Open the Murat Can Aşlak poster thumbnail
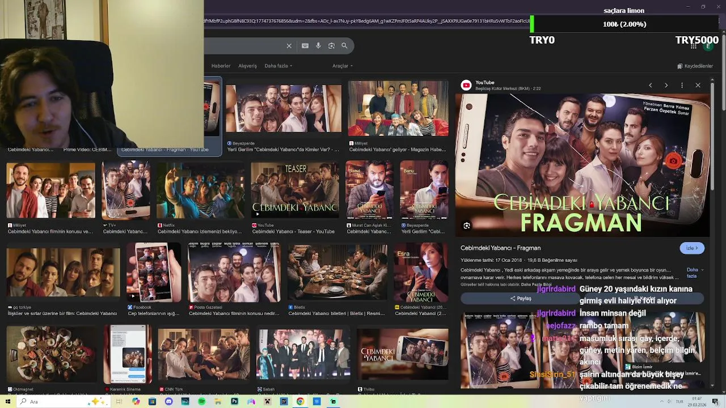 (x=370, y=191)
